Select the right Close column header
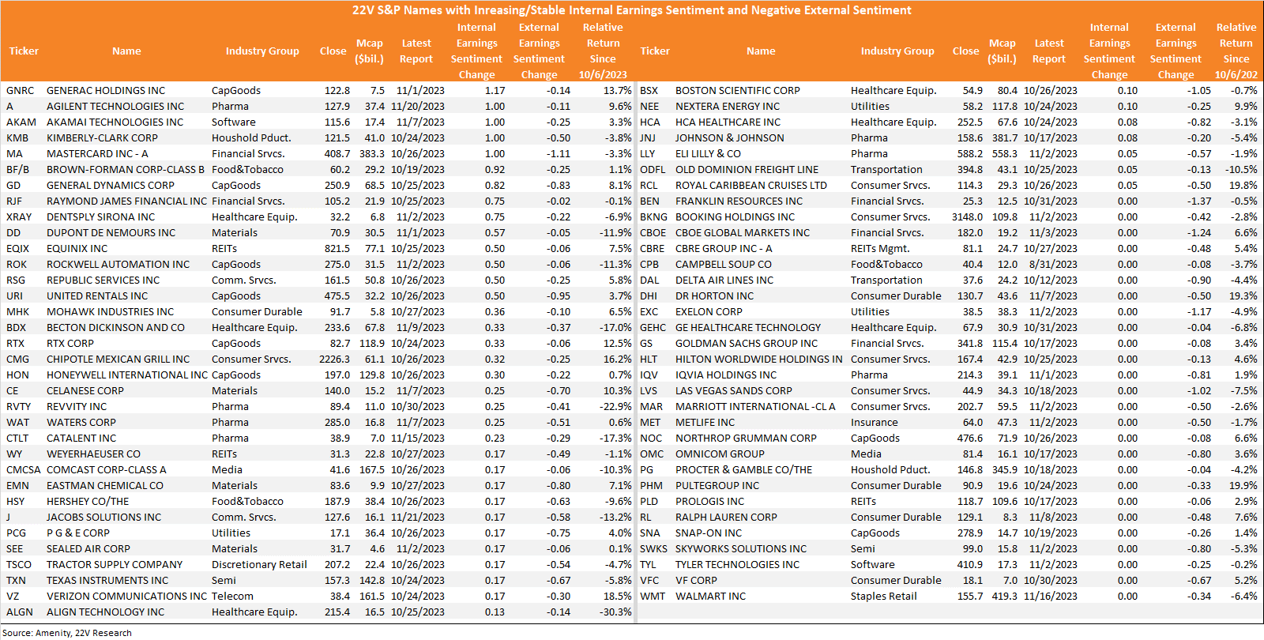This screenshot has height=640, width=1264. (x=965, y=51)
